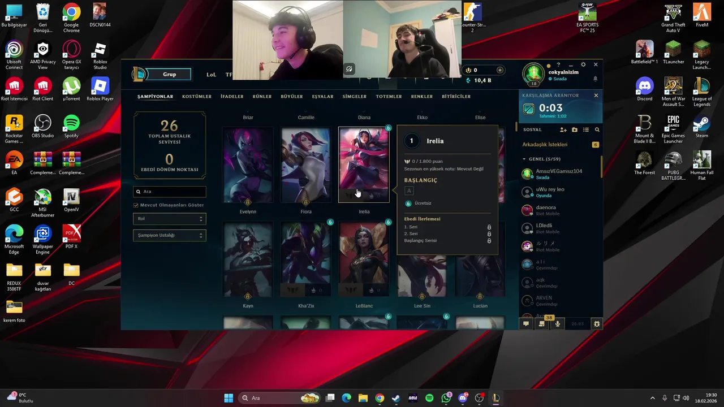Click friend daenora

(560, 210)
